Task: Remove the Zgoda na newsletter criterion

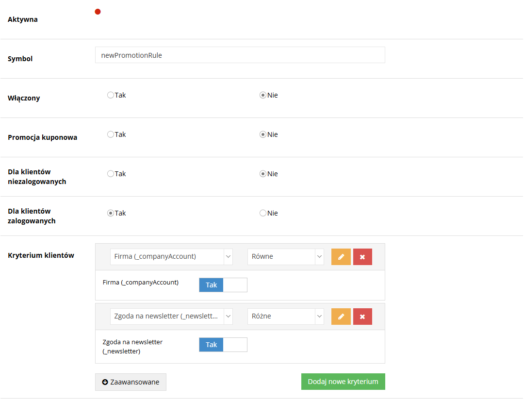Action: pos(362,317)
